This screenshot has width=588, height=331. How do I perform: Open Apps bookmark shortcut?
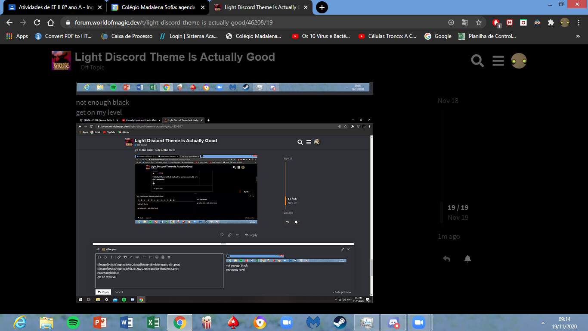[18, 36]
